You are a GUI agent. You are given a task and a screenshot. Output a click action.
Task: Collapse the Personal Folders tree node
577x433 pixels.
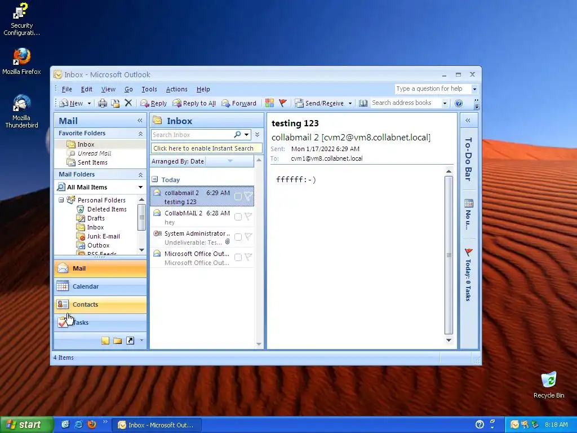pyautogui.click(x=61, y=200)
